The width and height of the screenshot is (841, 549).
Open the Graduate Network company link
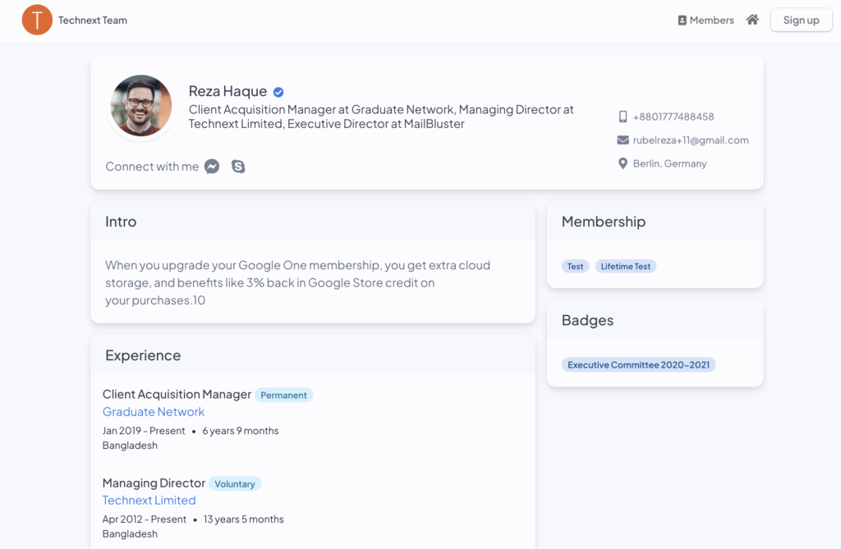(154, 412)
